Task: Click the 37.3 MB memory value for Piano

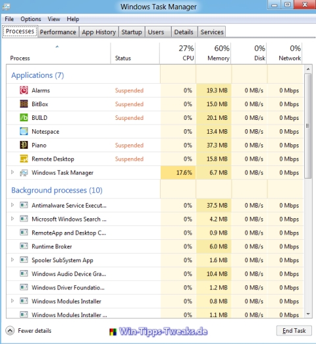Action: pyautogui.click(x=217, y=145)
